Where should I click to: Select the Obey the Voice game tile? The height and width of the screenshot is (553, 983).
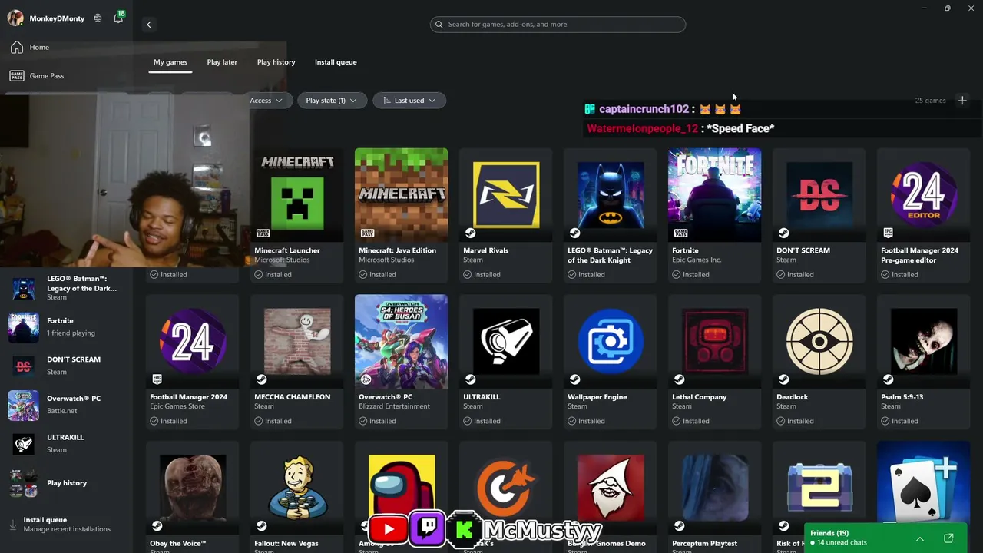click(x=193, y=497)
